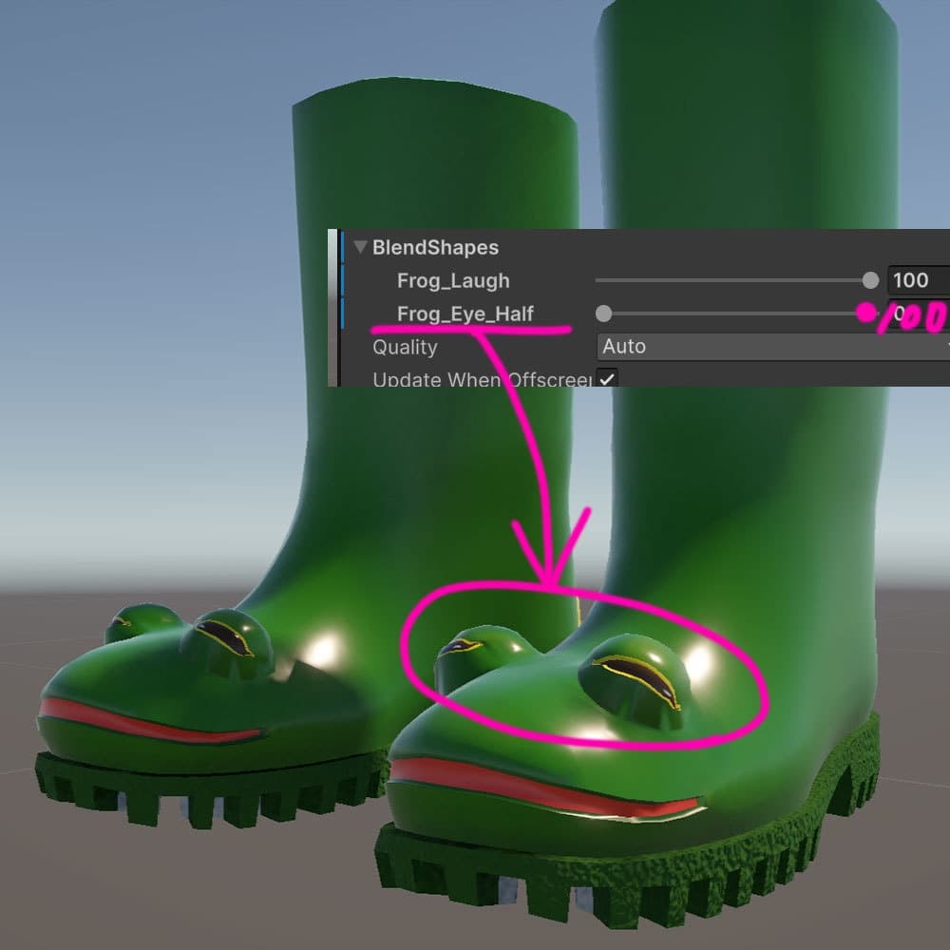950x950 pixels.
Task: Click the Frog_Eye_Half slider handle
Action: (x=603, y=313)
